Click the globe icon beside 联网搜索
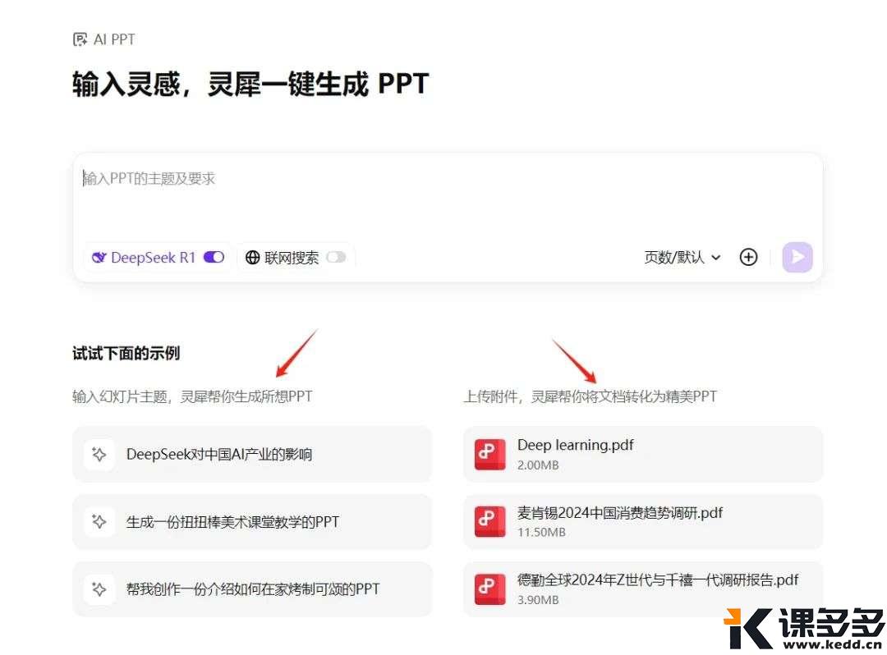 click(x=252, y=258)
